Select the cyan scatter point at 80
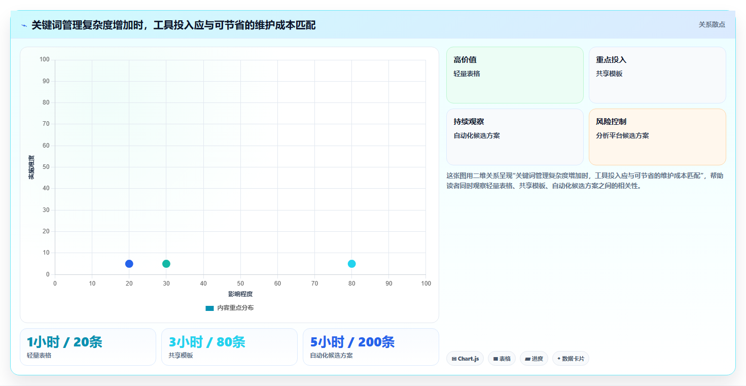The height and width of the screenshot is (386, 746). pyautogui.click(x=351, y=264)
